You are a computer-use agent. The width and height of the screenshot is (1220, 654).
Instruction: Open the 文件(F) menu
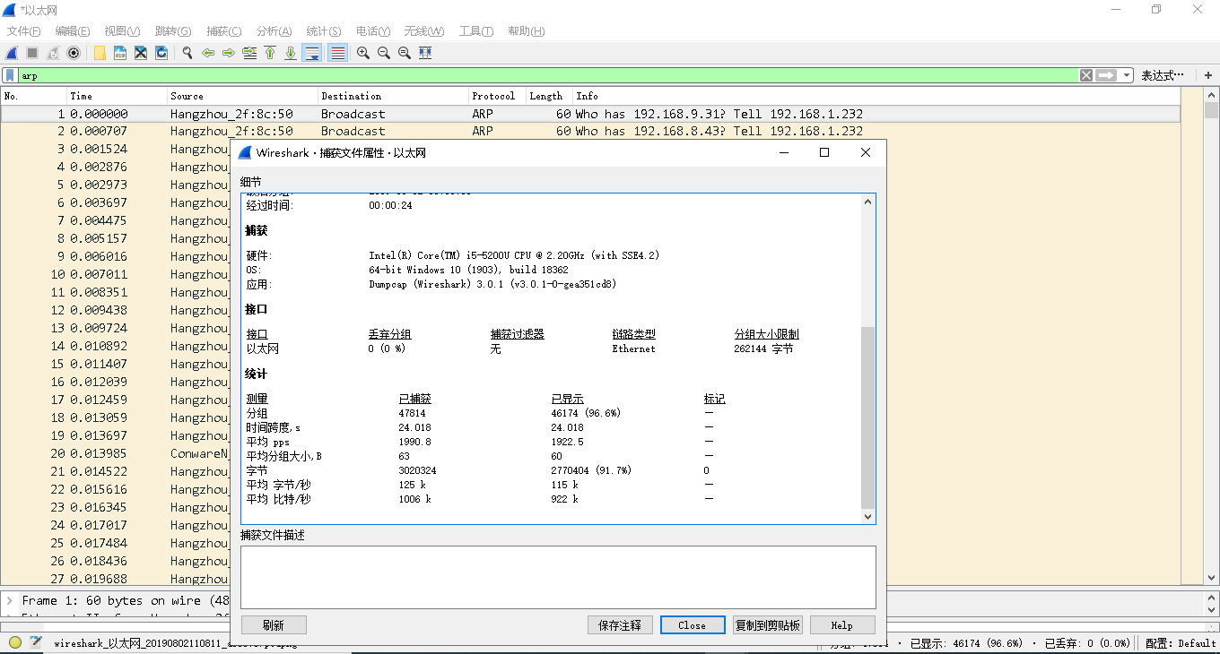tap(24, 31)
